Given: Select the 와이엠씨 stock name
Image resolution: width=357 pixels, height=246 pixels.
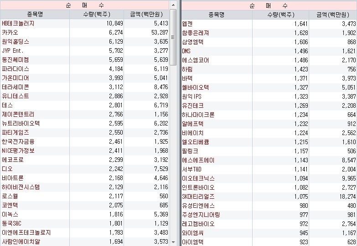Looking at the screenshot, I should click(192, 233).
